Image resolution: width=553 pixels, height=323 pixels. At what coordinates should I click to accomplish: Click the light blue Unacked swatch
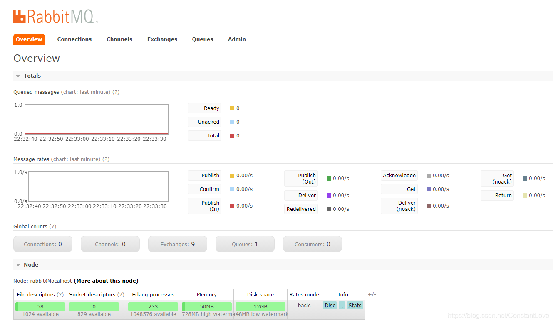pos(232,122)
